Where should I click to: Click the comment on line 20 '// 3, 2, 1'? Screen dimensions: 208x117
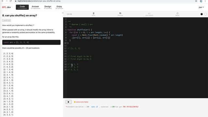pos(73,70)
